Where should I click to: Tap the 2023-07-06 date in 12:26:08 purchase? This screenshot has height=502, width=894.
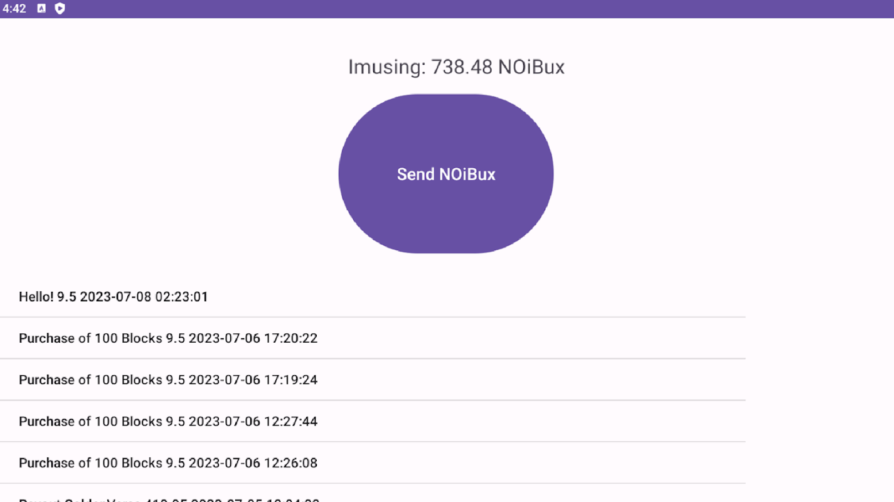pos(224,462)
